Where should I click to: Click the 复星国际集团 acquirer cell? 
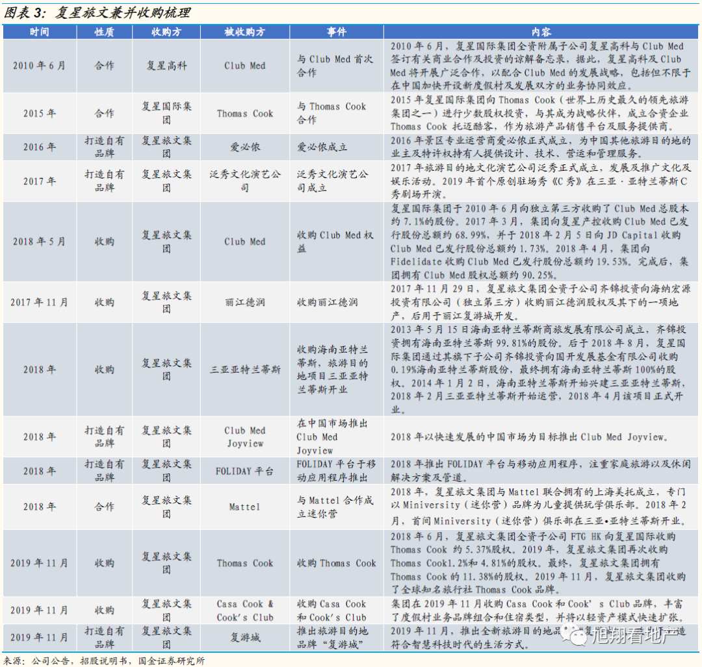[x=166, y=113]
